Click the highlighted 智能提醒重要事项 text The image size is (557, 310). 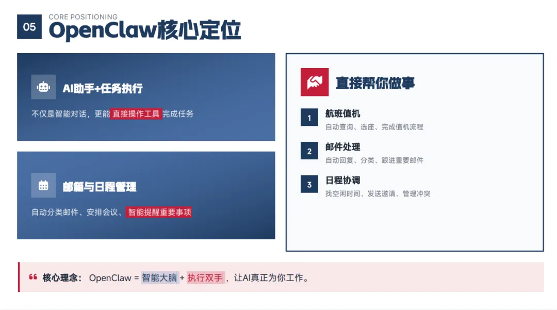tap(159, 212)
